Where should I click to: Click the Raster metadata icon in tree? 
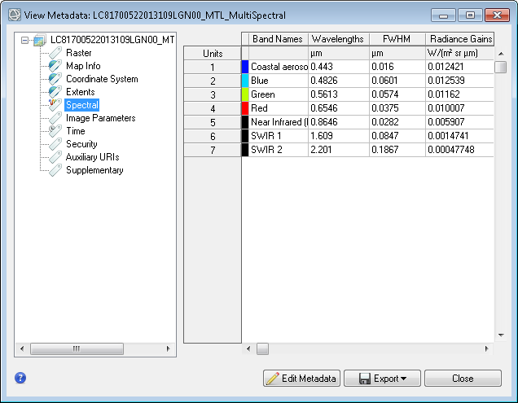pos(55,53)
